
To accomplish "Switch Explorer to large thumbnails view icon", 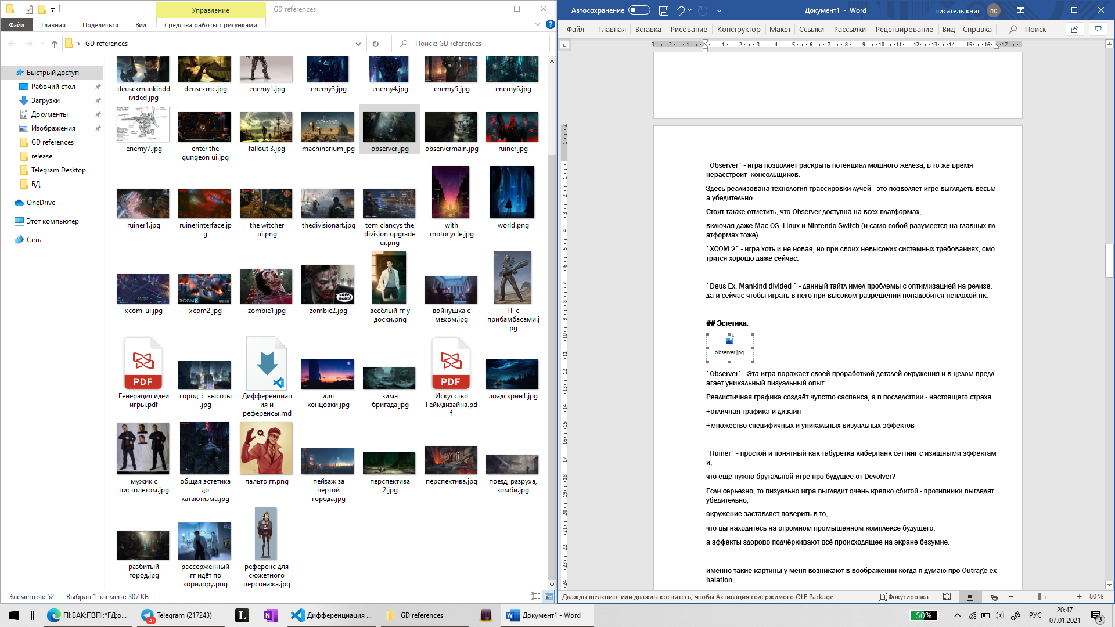I will pyautogui.click(x=548, y=596).
